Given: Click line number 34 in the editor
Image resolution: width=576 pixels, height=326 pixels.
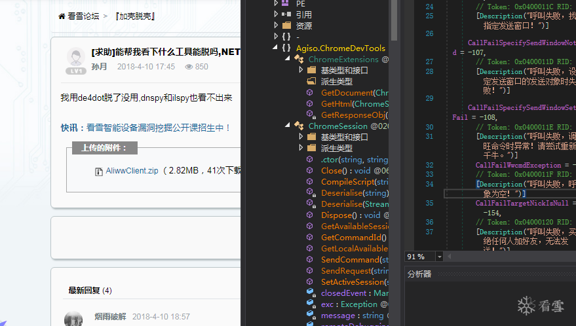Looking at the screenshot, I should (429, 184).
